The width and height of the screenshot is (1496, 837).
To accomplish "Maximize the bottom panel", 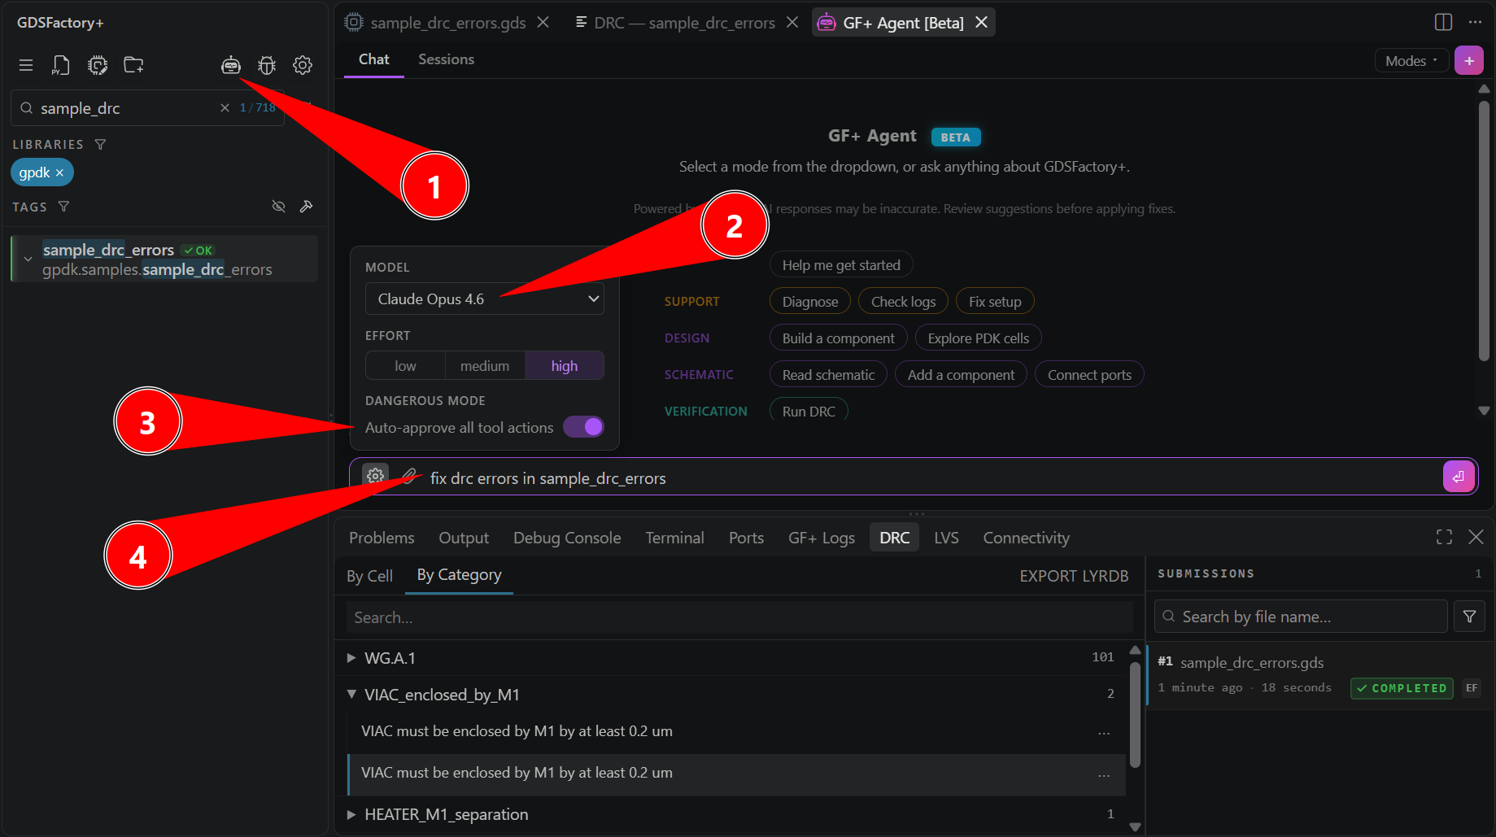I will pos(1444,537).
